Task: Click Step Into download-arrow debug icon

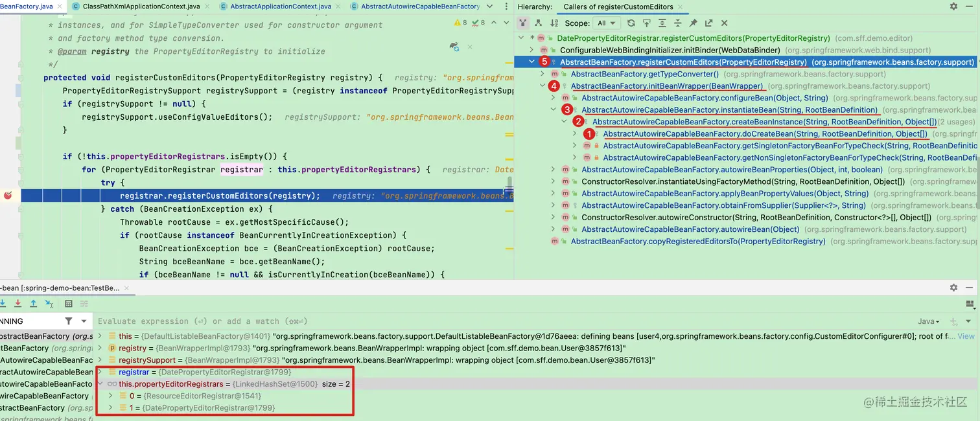Action: click(x=3, y=303)
